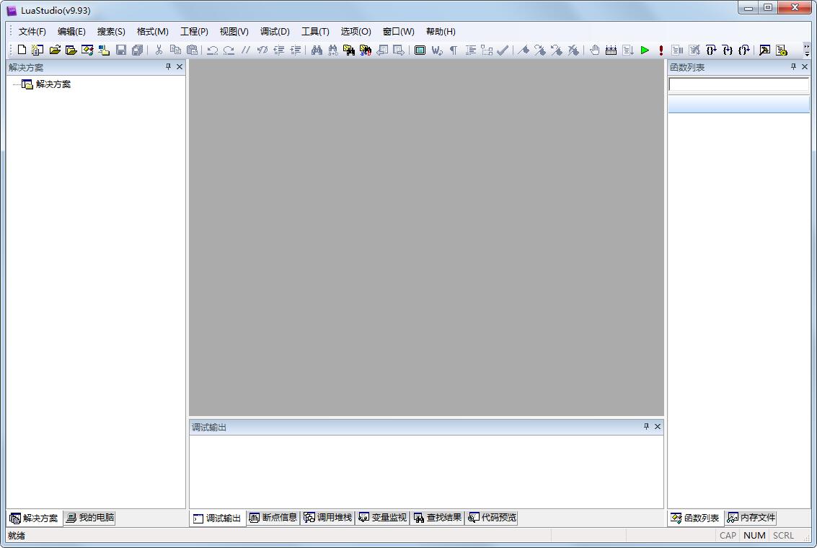The width and height of the screenshot is (817, 548).
Task: Switch to the 我的电脑 tab
Action: point(90,518)
